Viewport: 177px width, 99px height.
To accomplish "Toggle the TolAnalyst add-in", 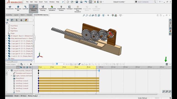I will click(x=69, y=8).
